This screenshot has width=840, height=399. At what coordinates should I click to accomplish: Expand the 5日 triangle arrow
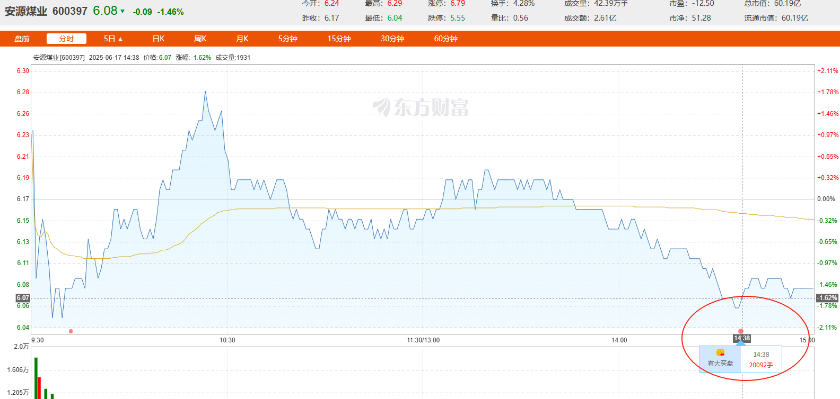tap(120, 39)
